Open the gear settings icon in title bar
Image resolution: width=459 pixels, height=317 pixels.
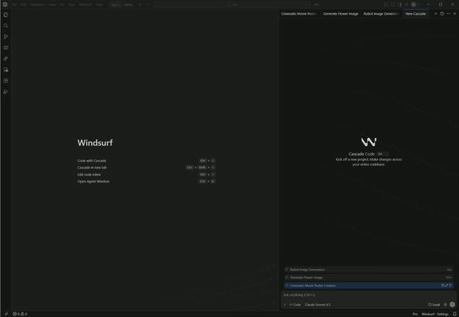point(406,4)
